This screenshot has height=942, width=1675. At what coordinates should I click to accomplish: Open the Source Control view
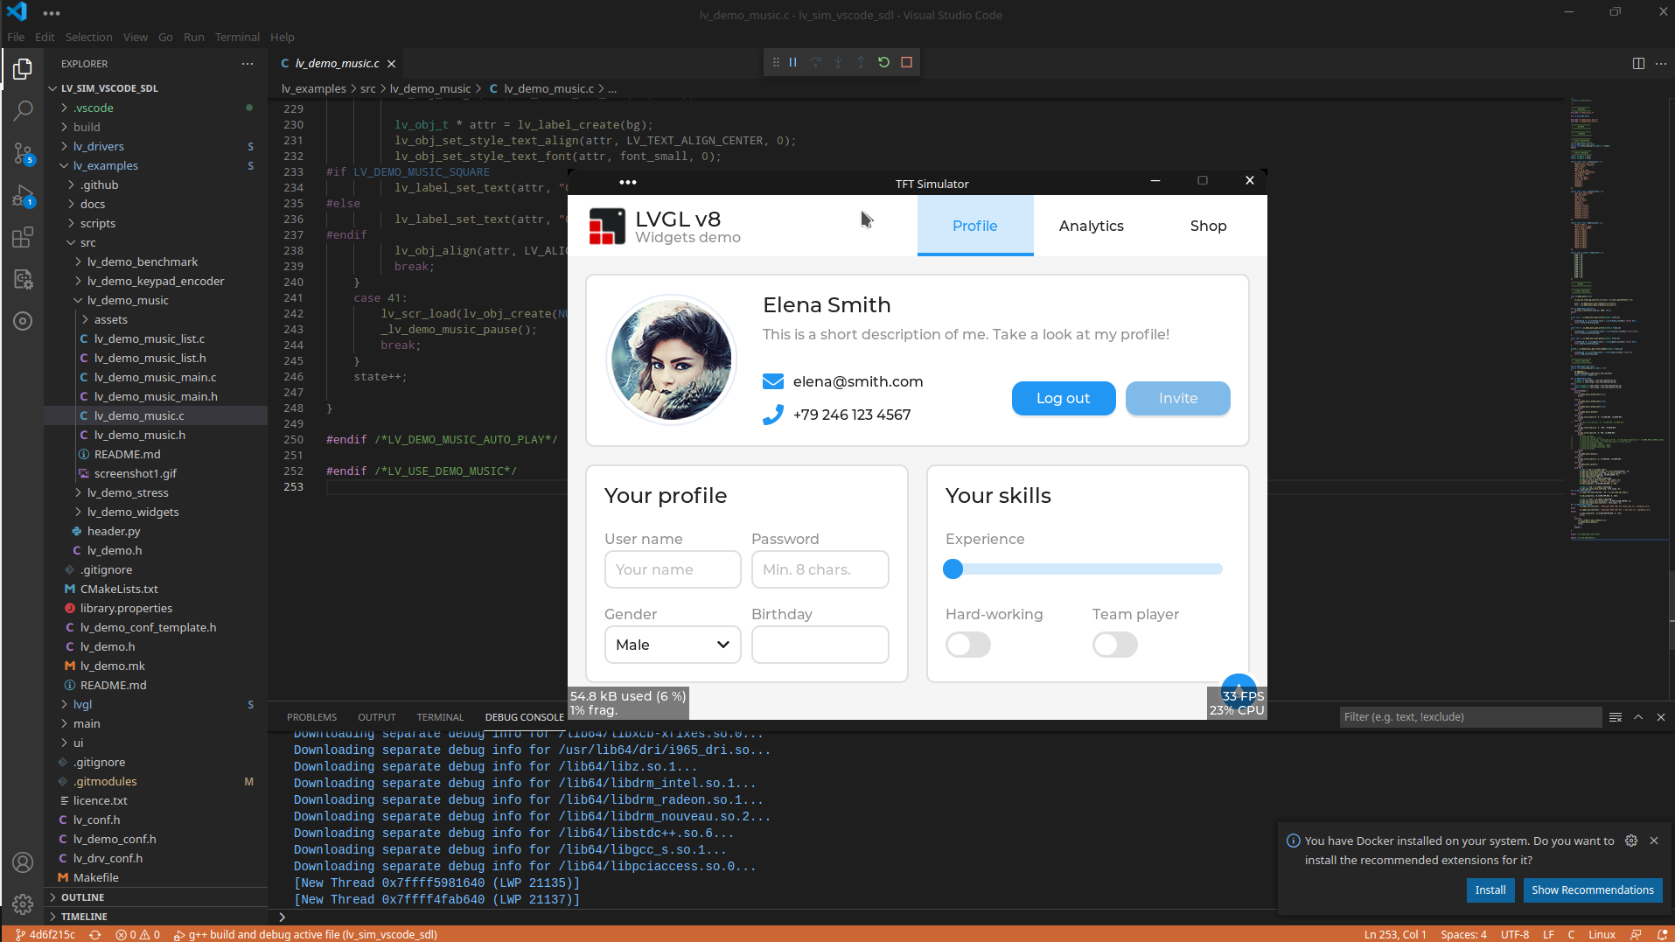click(x=23, y=153)
